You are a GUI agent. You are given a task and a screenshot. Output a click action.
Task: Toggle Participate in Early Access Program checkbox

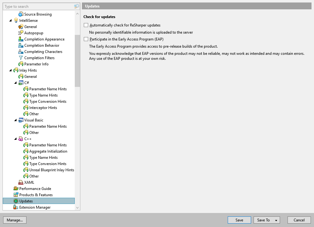[86, 39]
